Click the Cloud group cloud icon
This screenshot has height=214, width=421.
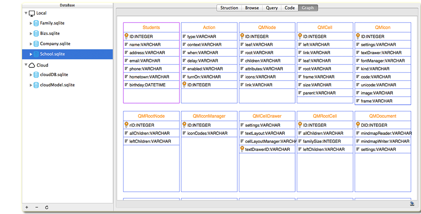[x=32, y=65]
